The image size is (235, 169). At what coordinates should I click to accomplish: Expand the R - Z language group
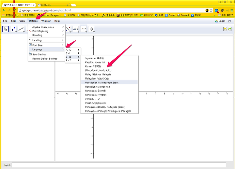tap(73, 60)
